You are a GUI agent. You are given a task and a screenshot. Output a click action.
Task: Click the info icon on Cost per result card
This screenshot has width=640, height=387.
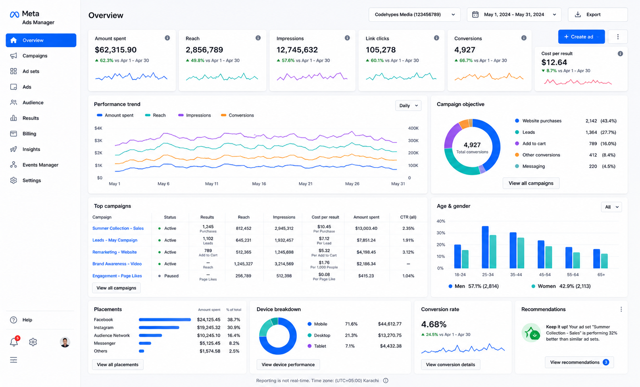tap(620, 54)
